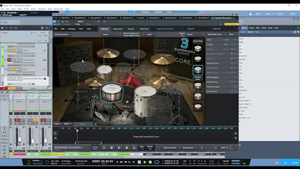Click the Superior Drummer master volume slider knob
This screenshot has width=300, height=169.
(x=216, y=148)
